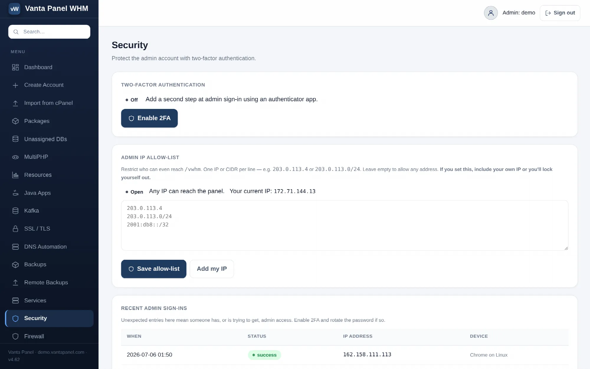The height and width of the screenshot is (369, 590).
Task: Click the Unassigned DBs database icon
Action: click(x=15, y=139)
